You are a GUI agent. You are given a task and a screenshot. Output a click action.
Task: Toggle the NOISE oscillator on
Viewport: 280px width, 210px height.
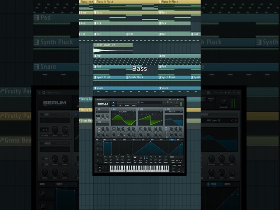click(97, 122)
